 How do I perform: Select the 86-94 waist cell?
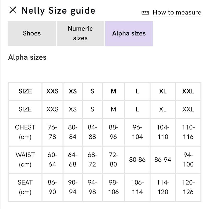pos(163,160)
